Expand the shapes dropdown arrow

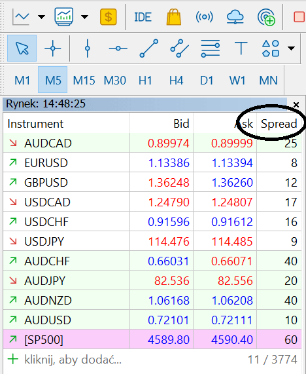[291, 48]
